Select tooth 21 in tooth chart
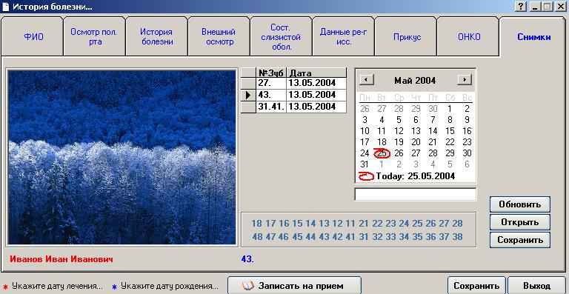Screen dimensions: 569x294 [x=364, y=224]
